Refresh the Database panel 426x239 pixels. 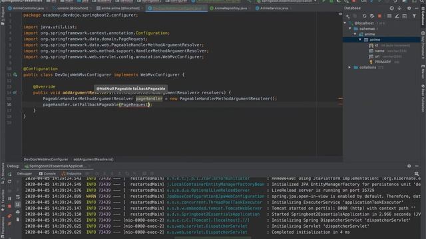(364, 16)
